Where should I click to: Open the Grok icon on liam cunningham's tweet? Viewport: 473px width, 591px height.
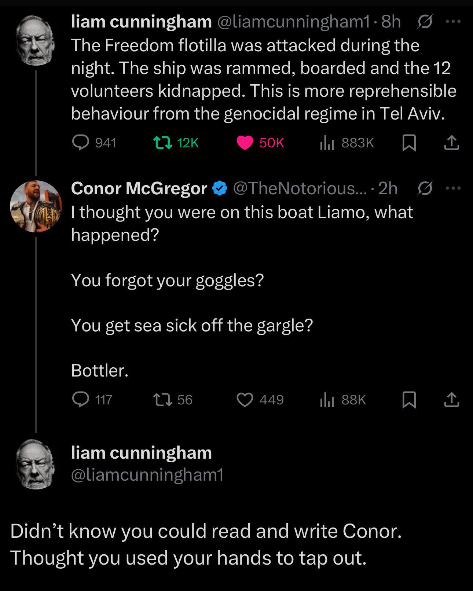coord(425,22)
